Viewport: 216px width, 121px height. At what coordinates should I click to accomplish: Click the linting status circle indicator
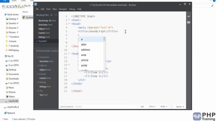171,107
